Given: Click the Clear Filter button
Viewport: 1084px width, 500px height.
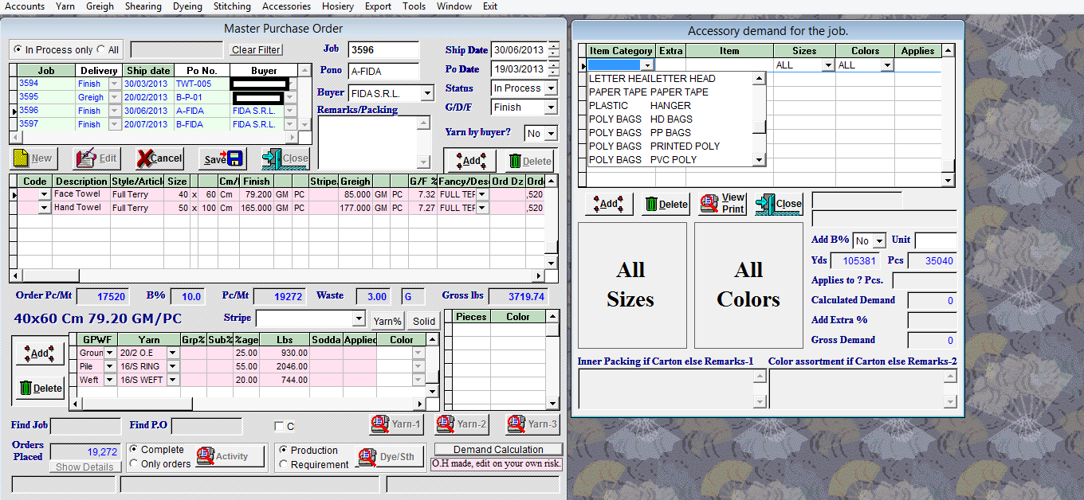Looking at the screenshot, I should tap(256, 50).
